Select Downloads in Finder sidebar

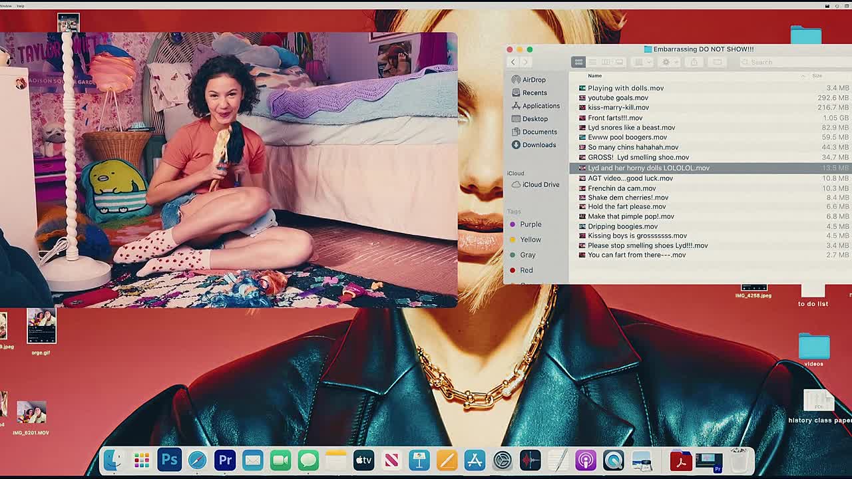tap(538, 145)
